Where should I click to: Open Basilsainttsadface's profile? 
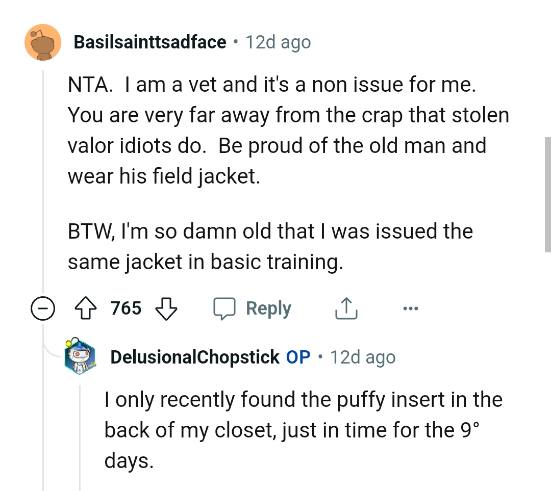pos(149,42)
